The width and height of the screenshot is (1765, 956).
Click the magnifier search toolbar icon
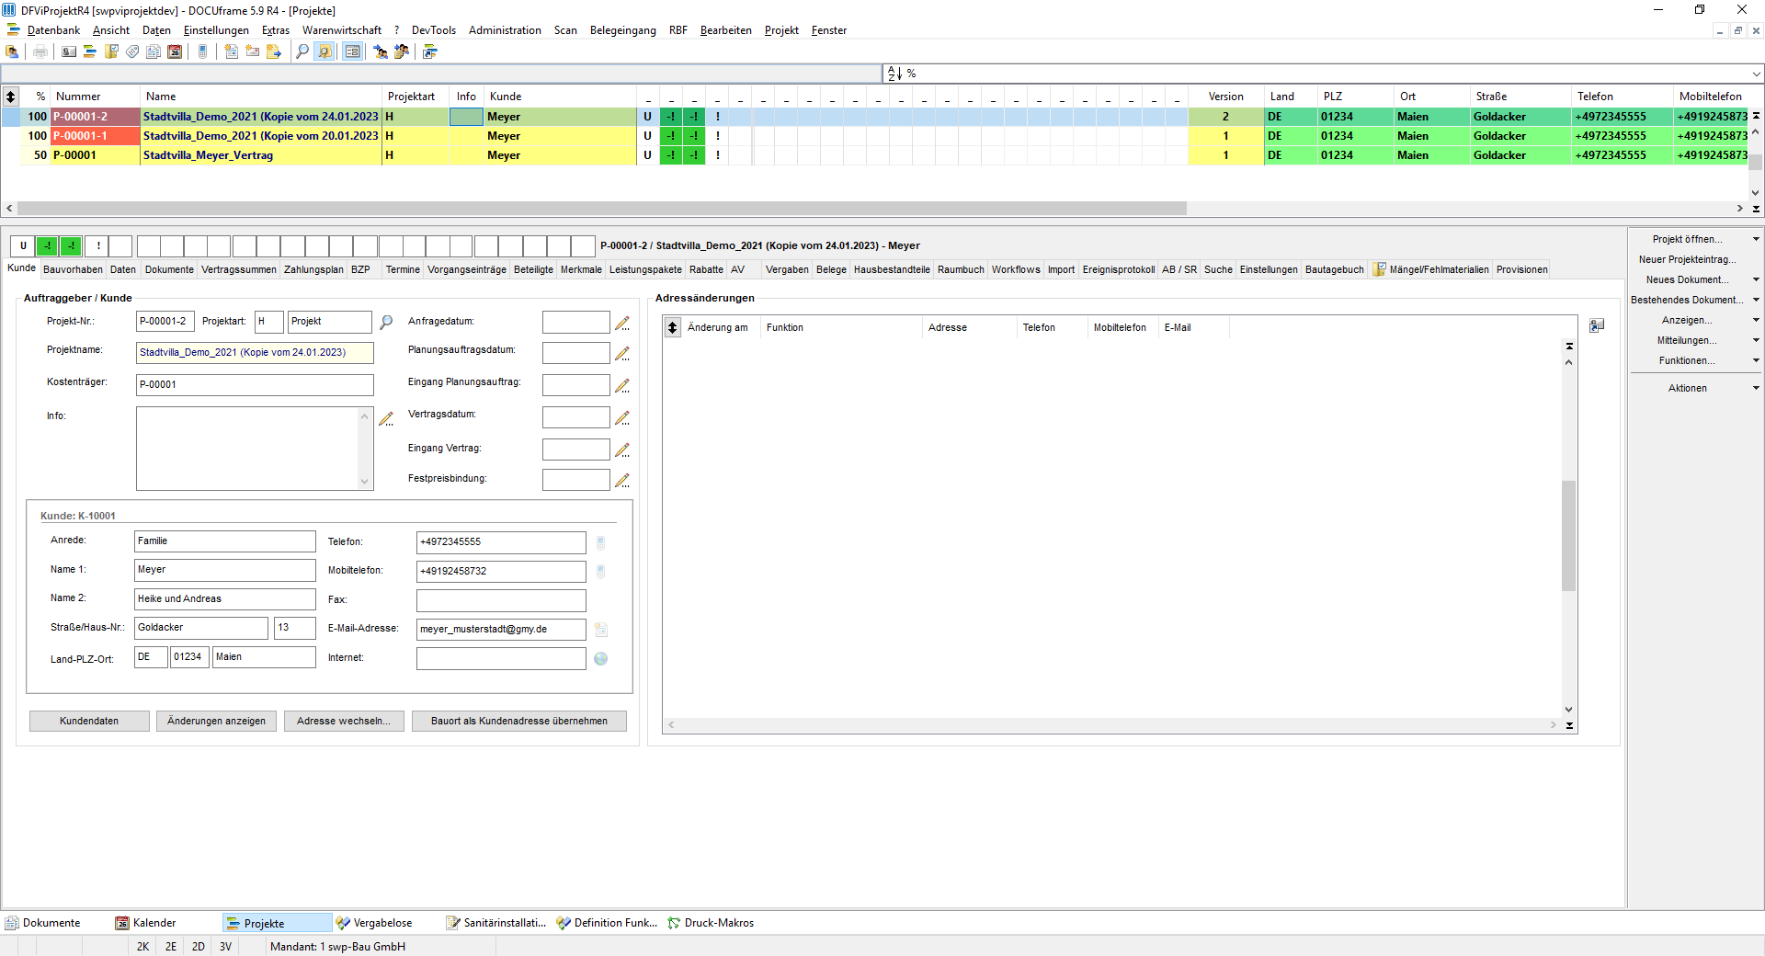302,51
